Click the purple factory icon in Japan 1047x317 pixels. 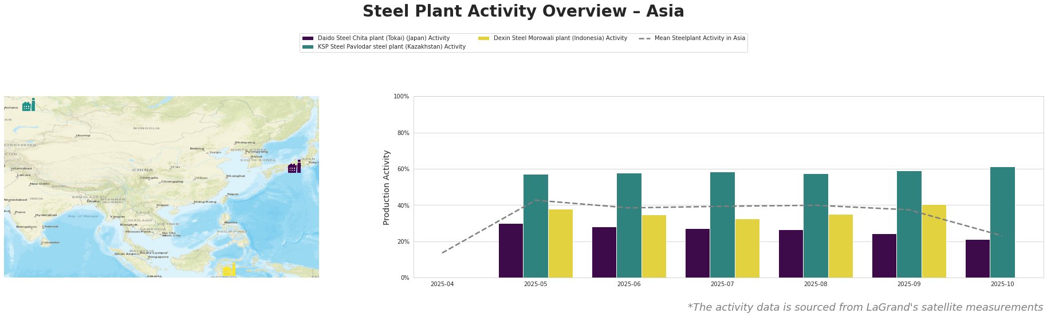tap(294, 167)
